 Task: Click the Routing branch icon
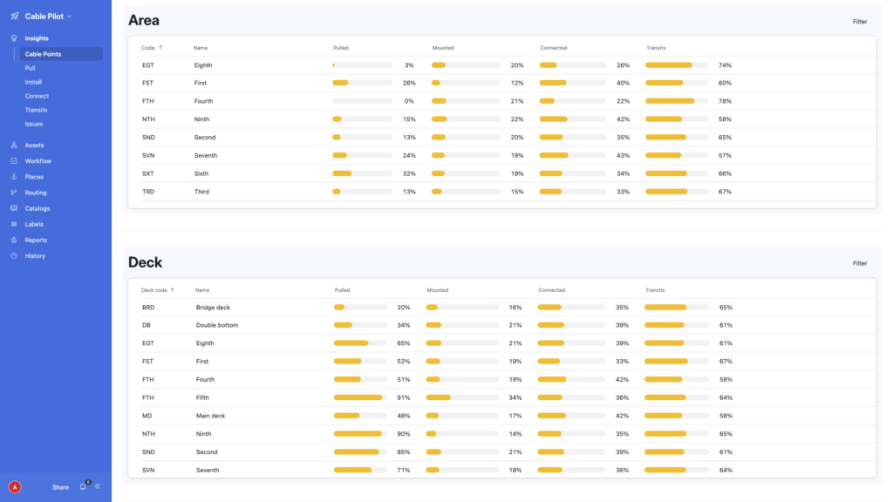coord(14,193)
